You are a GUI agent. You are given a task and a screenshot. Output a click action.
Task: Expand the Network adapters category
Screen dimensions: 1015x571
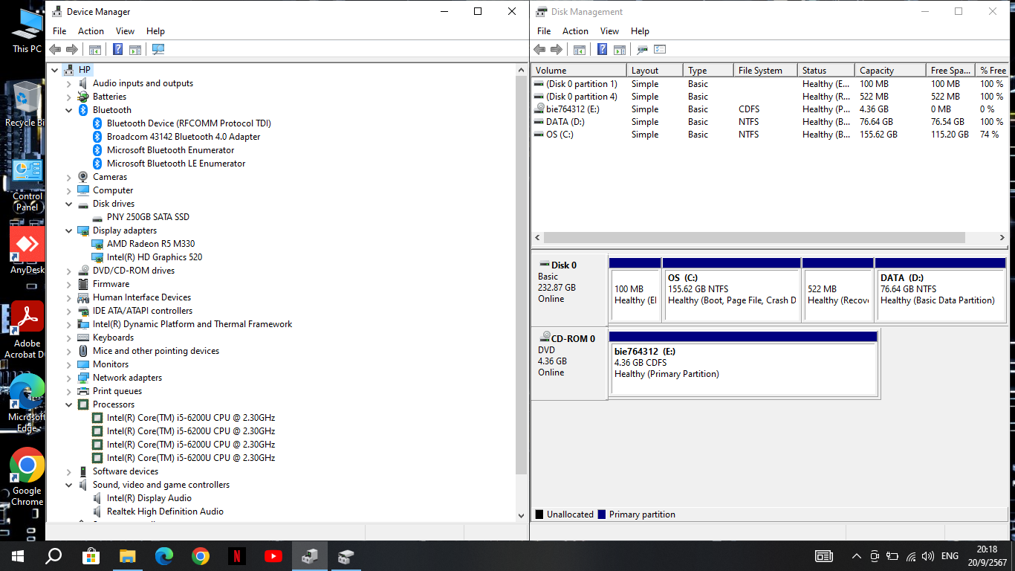point(69,378)
